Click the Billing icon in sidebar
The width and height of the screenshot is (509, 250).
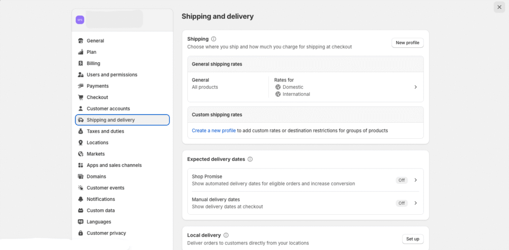click(x=81, y=64)
